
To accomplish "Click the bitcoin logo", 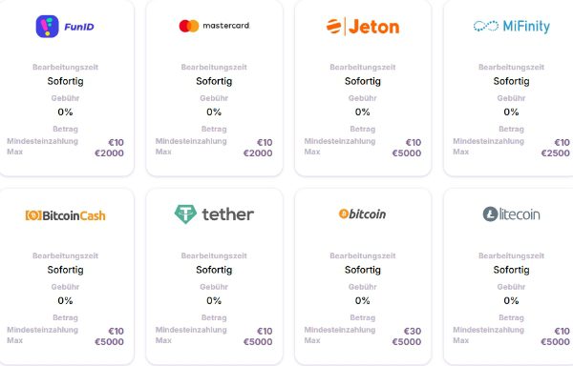I will (x=363, y=214).
